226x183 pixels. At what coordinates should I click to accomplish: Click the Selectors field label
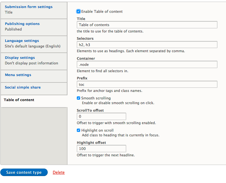click(x=85, y=39)
